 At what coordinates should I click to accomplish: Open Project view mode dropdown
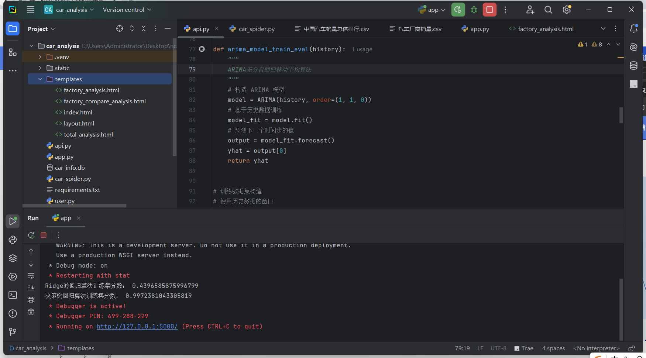click(x=41, y=29)
